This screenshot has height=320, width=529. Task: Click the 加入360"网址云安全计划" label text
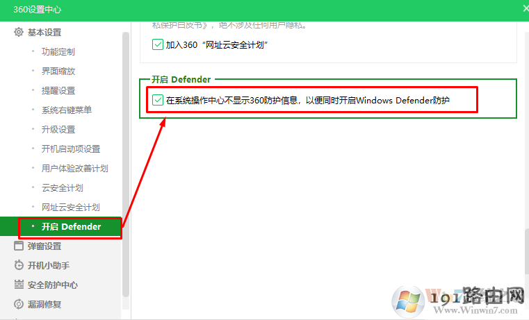coord(217,45)
